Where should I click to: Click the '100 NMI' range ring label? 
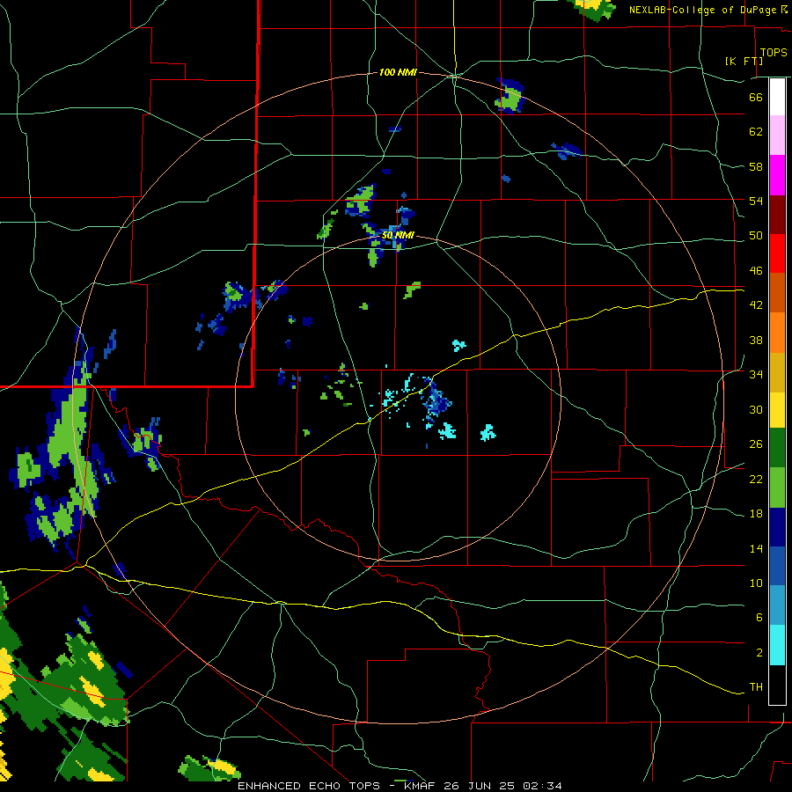point(398,73)
